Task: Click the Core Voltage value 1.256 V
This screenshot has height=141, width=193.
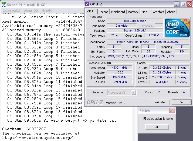Action: point(154,35)
